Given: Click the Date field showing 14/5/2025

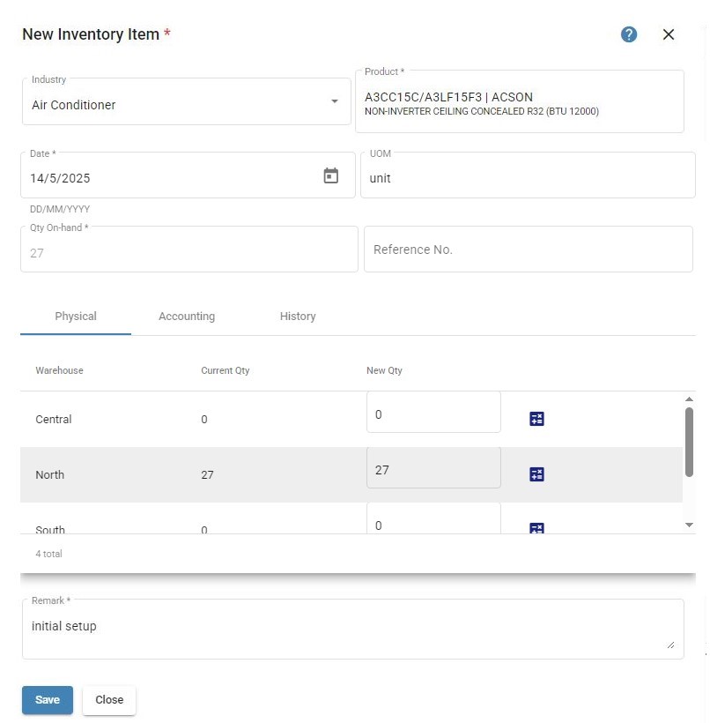Looking at the screenshot, I should (188, 175).
